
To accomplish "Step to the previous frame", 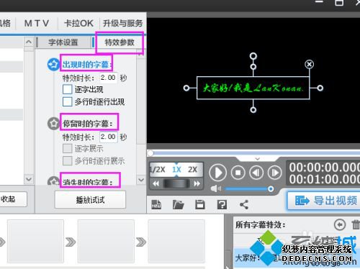I will 256,173.
